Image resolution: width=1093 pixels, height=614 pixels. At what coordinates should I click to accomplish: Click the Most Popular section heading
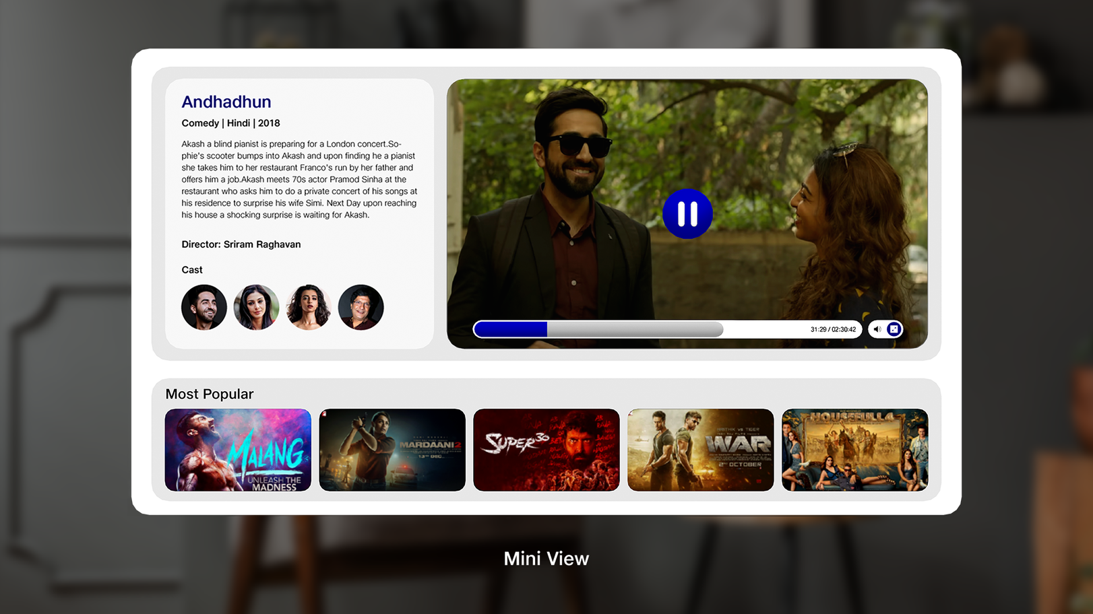tap(210, 394)
